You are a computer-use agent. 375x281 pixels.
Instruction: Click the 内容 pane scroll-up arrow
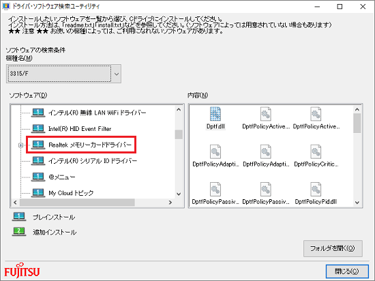coord(357,110)
